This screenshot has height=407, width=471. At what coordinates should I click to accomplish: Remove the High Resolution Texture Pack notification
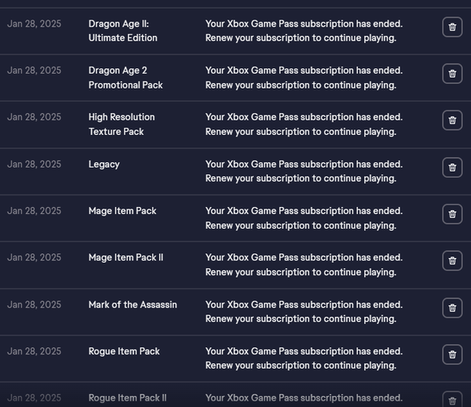(452, 121)
